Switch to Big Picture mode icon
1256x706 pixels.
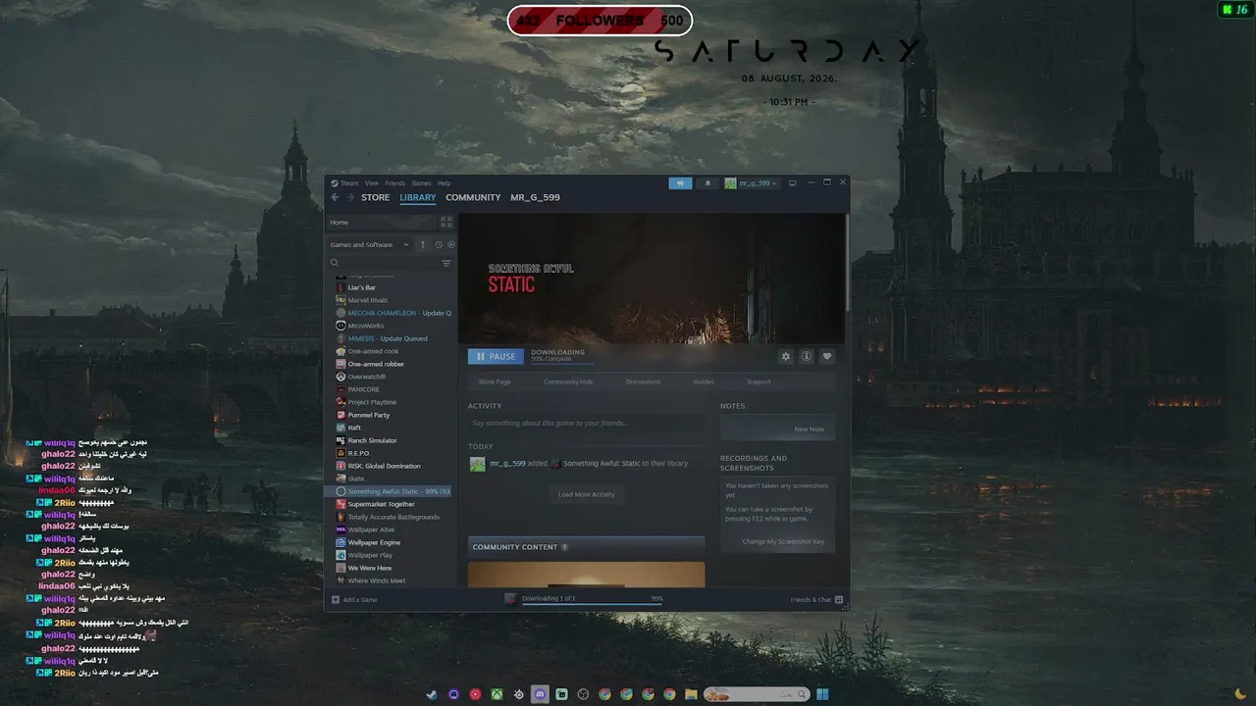coord(793,183)
